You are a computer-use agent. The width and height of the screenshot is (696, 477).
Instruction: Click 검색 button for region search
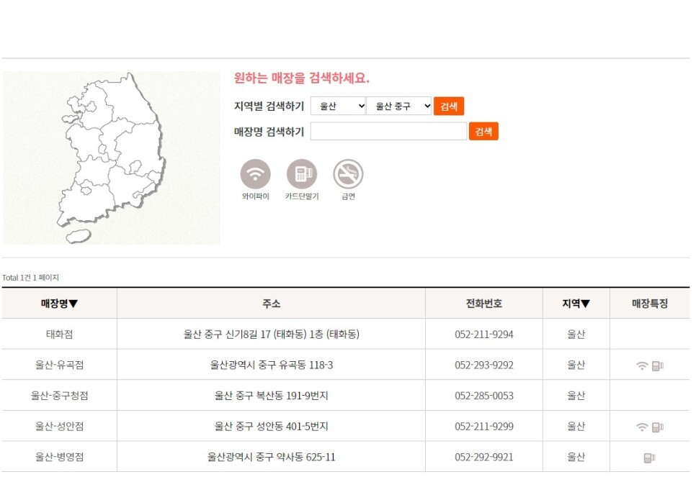pos(449,106)
